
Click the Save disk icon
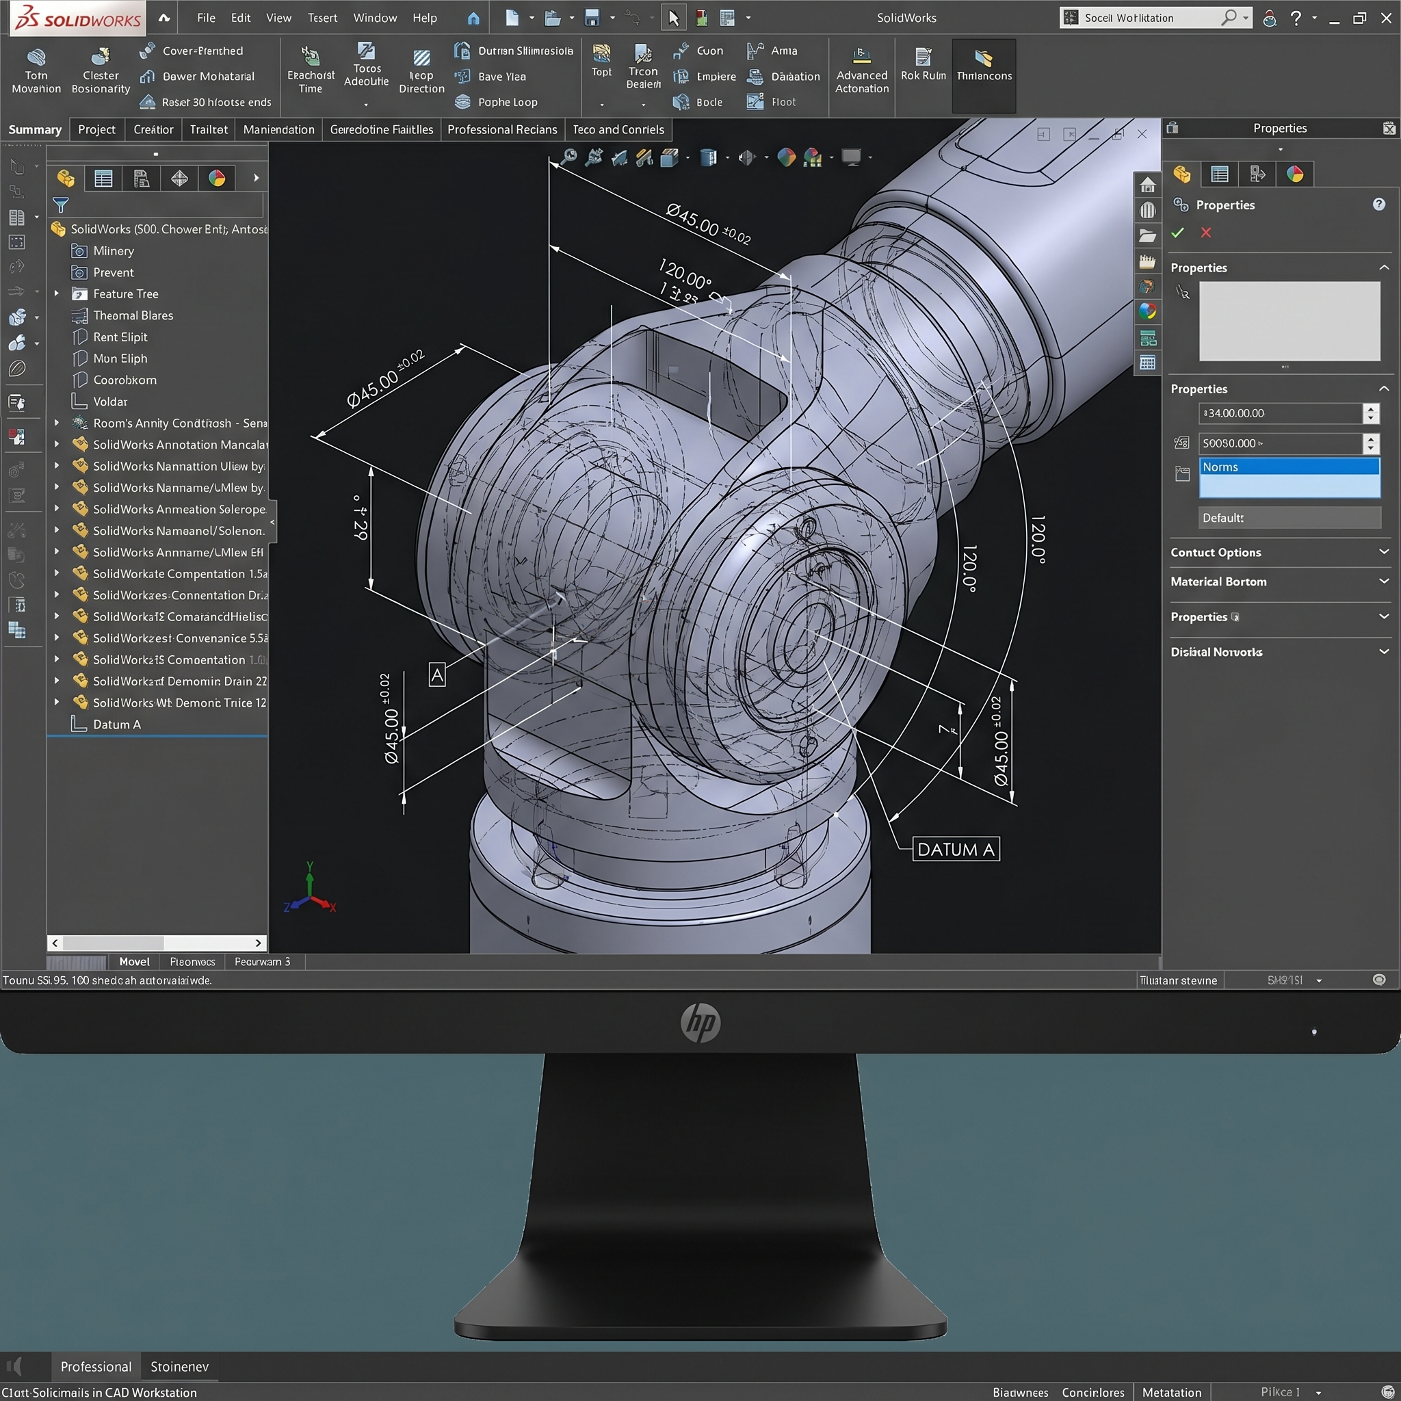pos(592,18)
